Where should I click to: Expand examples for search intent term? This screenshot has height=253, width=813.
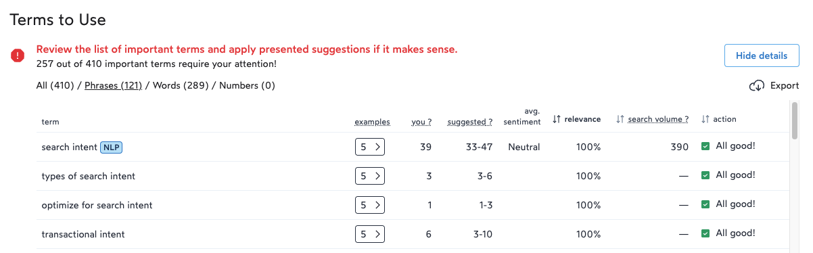[x=370, y=147]
